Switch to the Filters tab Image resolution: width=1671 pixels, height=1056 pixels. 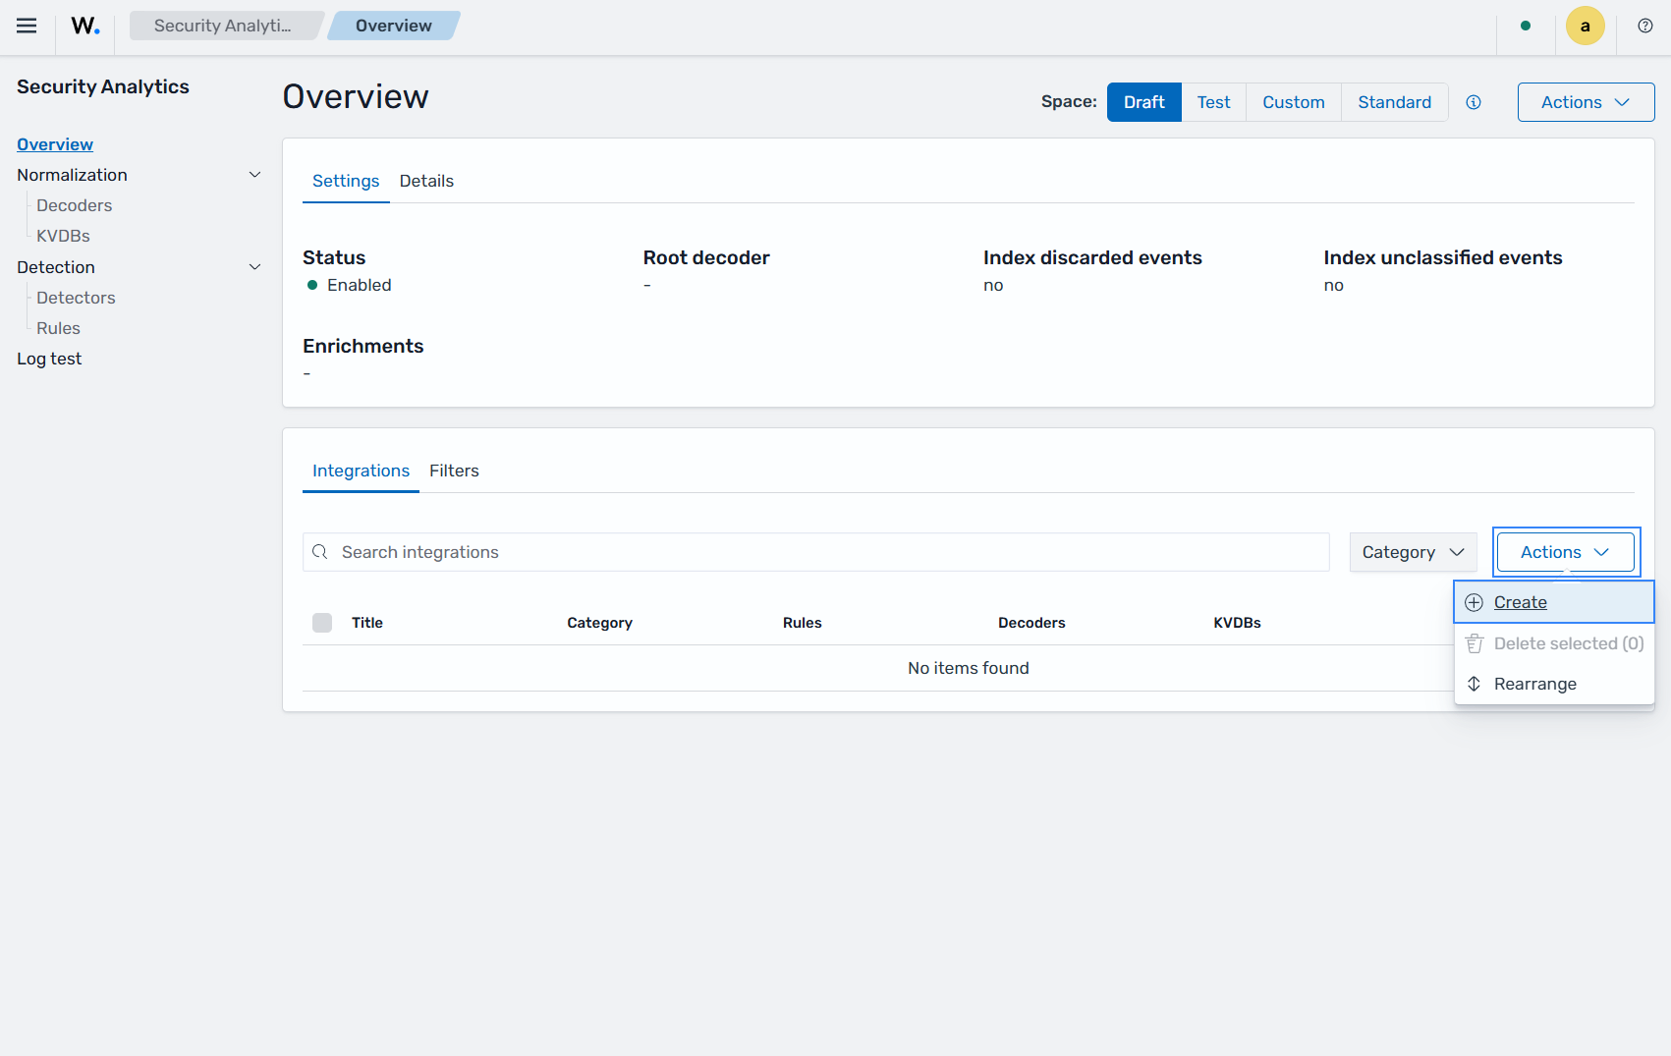pyautogui.click(x=454, y=471)
